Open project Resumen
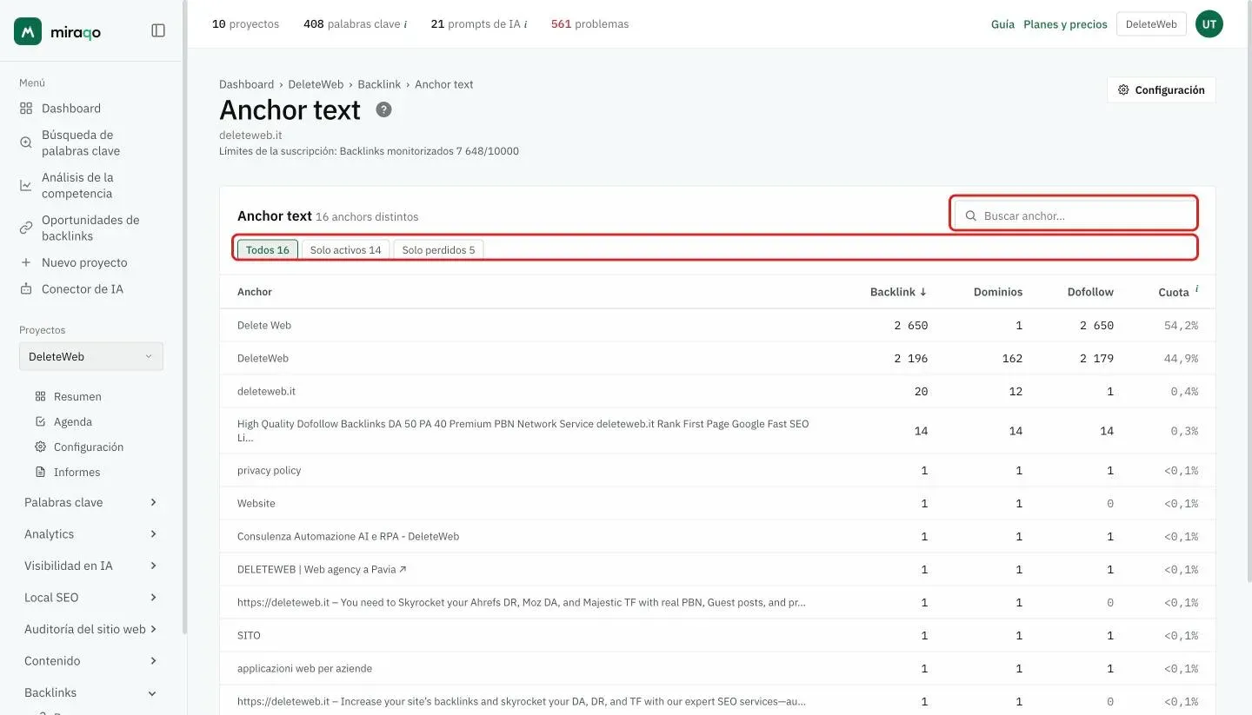The width and height of the screenshot is (1252, 715). click(77, 396)
